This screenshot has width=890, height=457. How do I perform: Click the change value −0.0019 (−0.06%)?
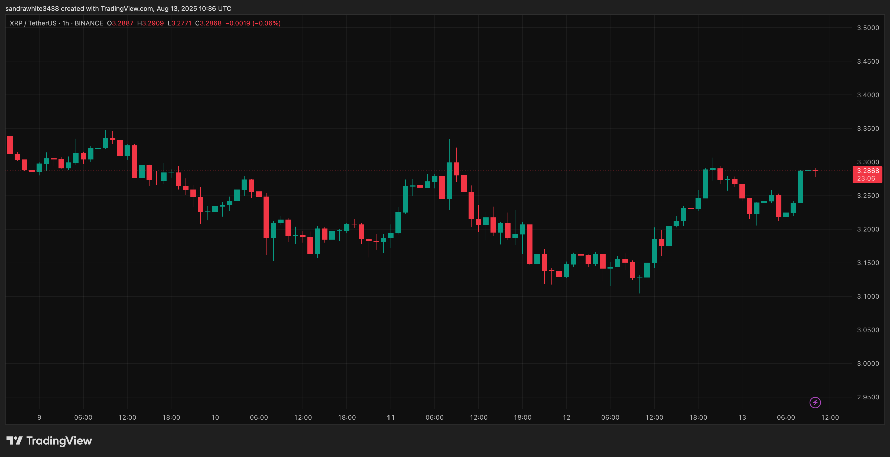pyautogui.click(x=253, y=23)
